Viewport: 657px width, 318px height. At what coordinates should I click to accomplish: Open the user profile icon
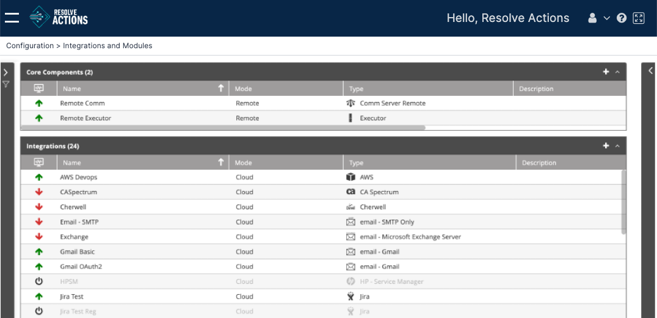coord(592,18)
